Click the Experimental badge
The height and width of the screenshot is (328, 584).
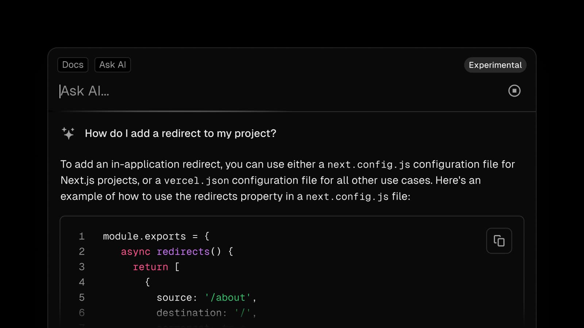coord(495,65)
